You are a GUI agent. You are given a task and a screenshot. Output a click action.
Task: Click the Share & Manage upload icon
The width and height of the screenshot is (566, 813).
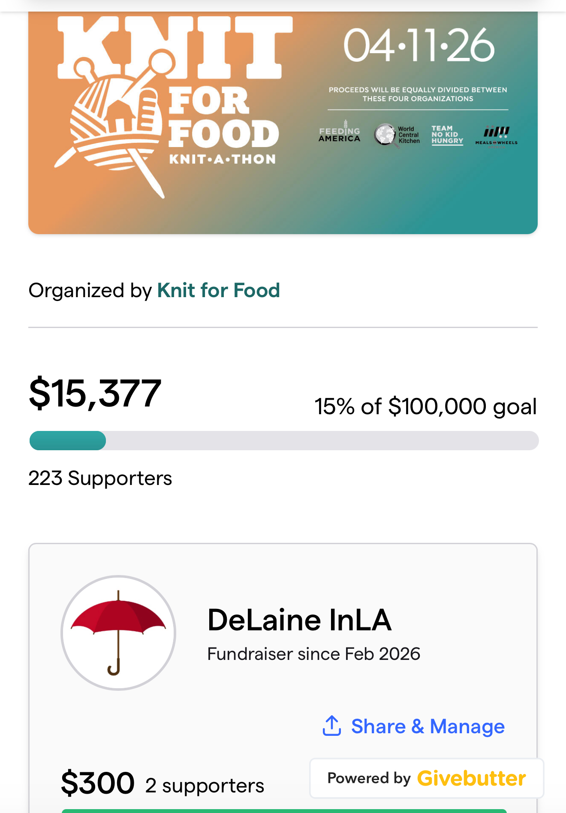coord(331,726)
